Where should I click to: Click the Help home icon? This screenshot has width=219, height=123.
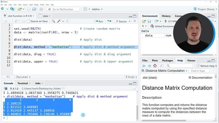pos(155,66)
